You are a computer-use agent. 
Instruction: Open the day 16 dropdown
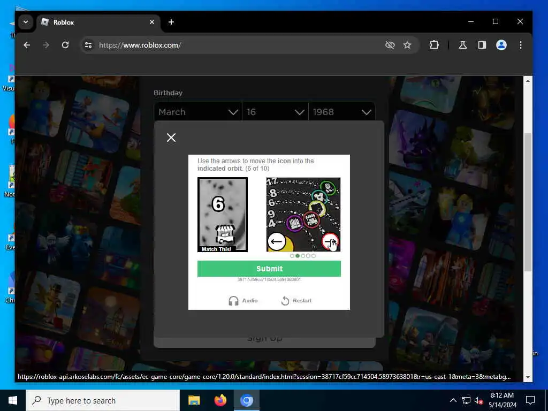click(276, 112)
